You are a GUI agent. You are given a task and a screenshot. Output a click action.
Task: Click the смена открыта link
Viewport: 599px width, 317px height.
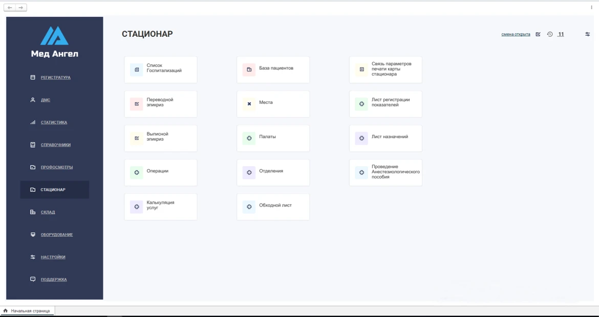(x=516, y=34)
